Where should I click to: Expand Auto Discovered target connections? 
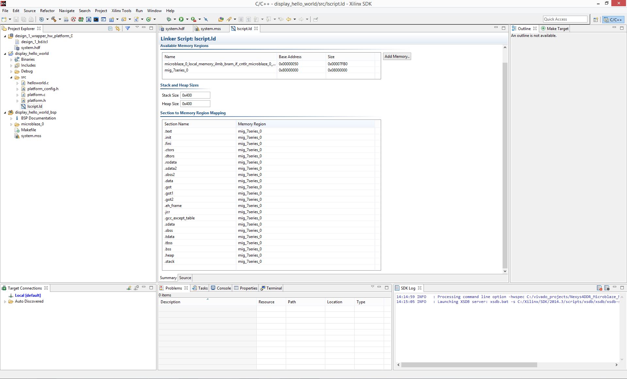(5, 302)
